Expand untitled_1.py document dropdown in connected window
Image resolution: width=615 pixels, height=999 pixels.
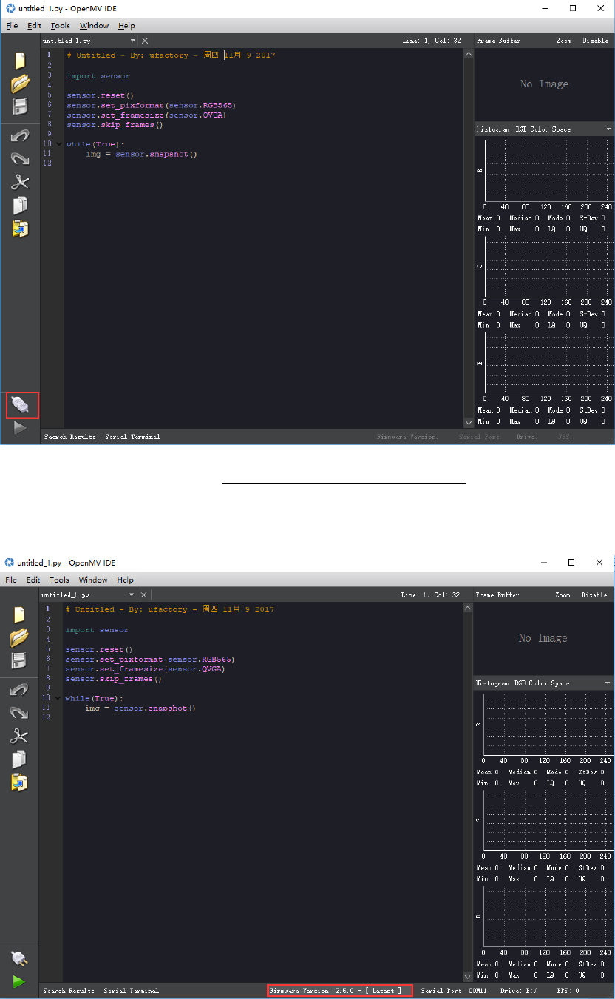point(132,595)
